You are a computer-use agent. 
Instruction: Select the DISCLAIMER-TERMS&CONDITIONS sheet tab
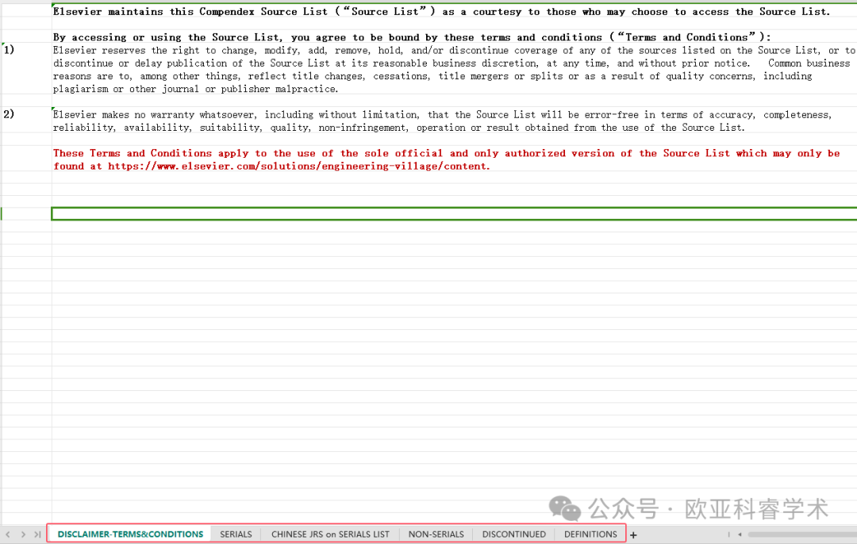point(130,534)
